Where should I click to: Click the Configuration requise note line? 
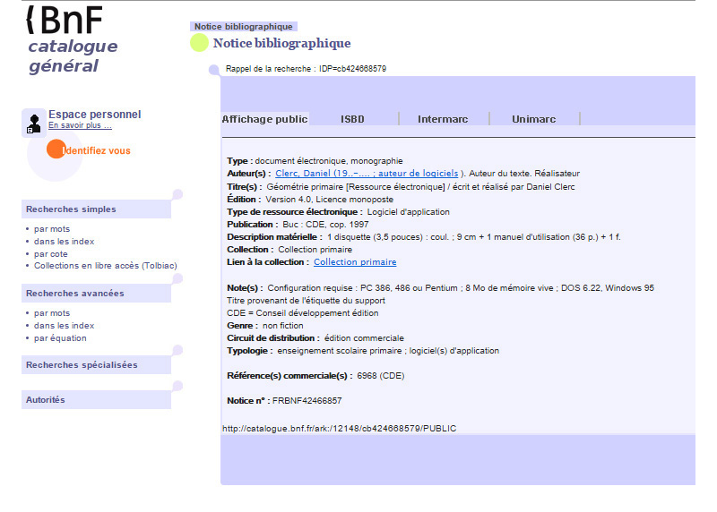tap(461, 288)
